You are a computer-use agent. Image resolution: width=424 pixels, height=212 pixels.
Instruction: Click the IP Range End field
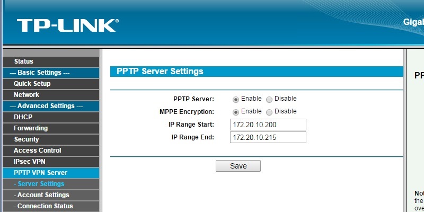pyautogui.click(x=268, y=137)
